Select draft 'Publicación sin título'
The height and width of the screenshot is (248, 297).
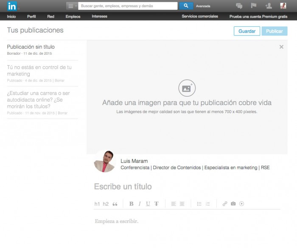click(31, 47)
